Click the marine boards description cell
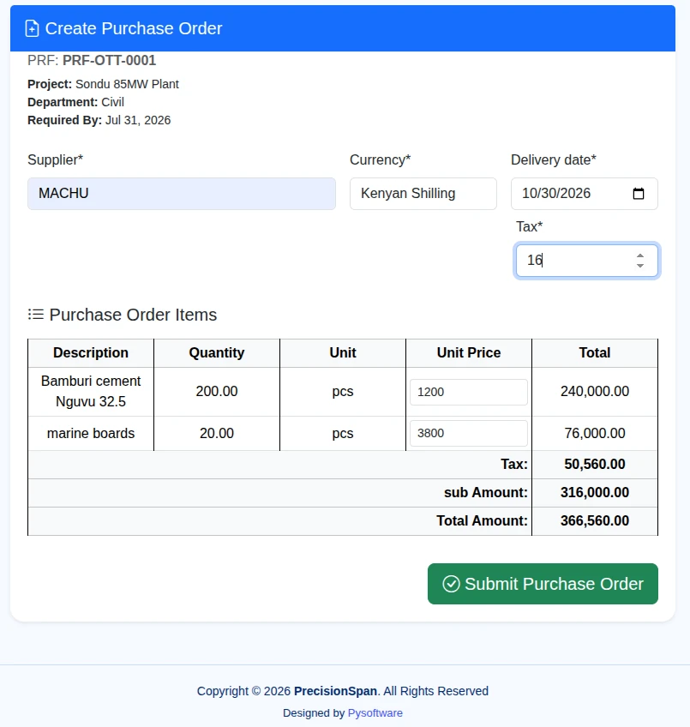 pos(91,433)
